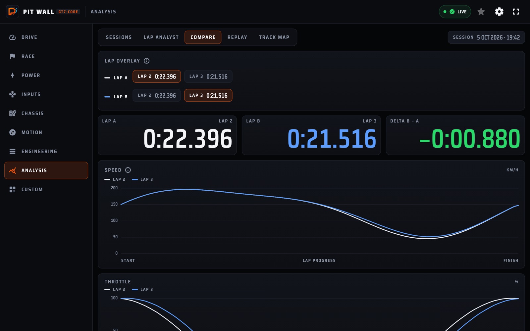Switch to the Sessions tab
Image resolution: width=530 pixels, height=331 pixels.
pyautogui.click(x=119, y=37)
